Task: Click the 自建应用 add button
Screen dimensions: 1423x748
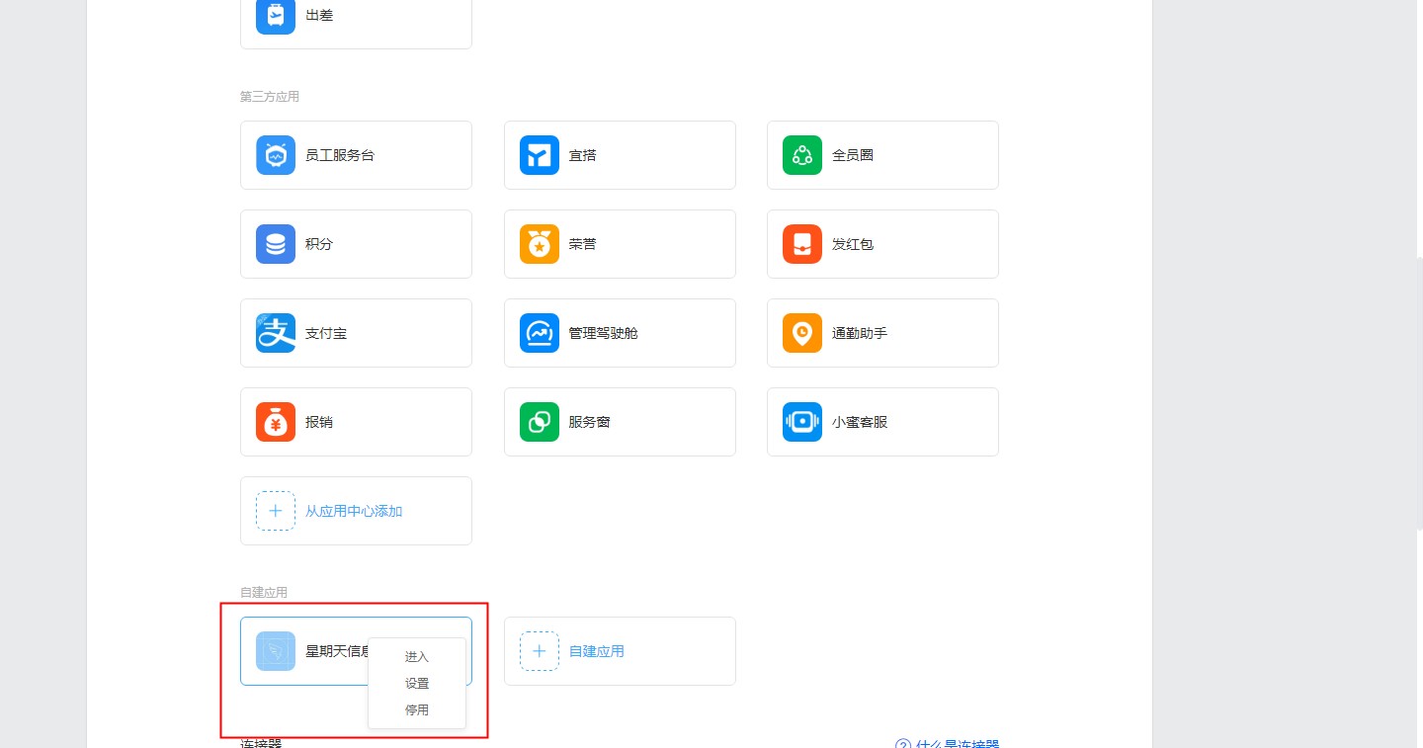Action: tap(619, 651)
